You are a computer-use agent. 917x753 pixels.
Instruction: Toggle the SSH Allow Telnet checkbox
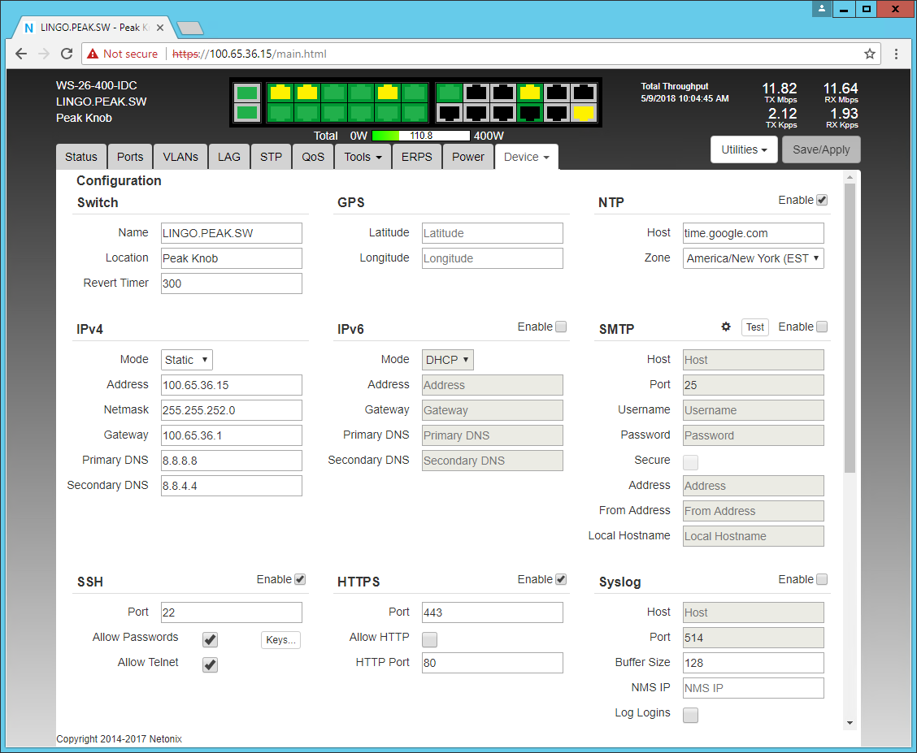(210, 664)
